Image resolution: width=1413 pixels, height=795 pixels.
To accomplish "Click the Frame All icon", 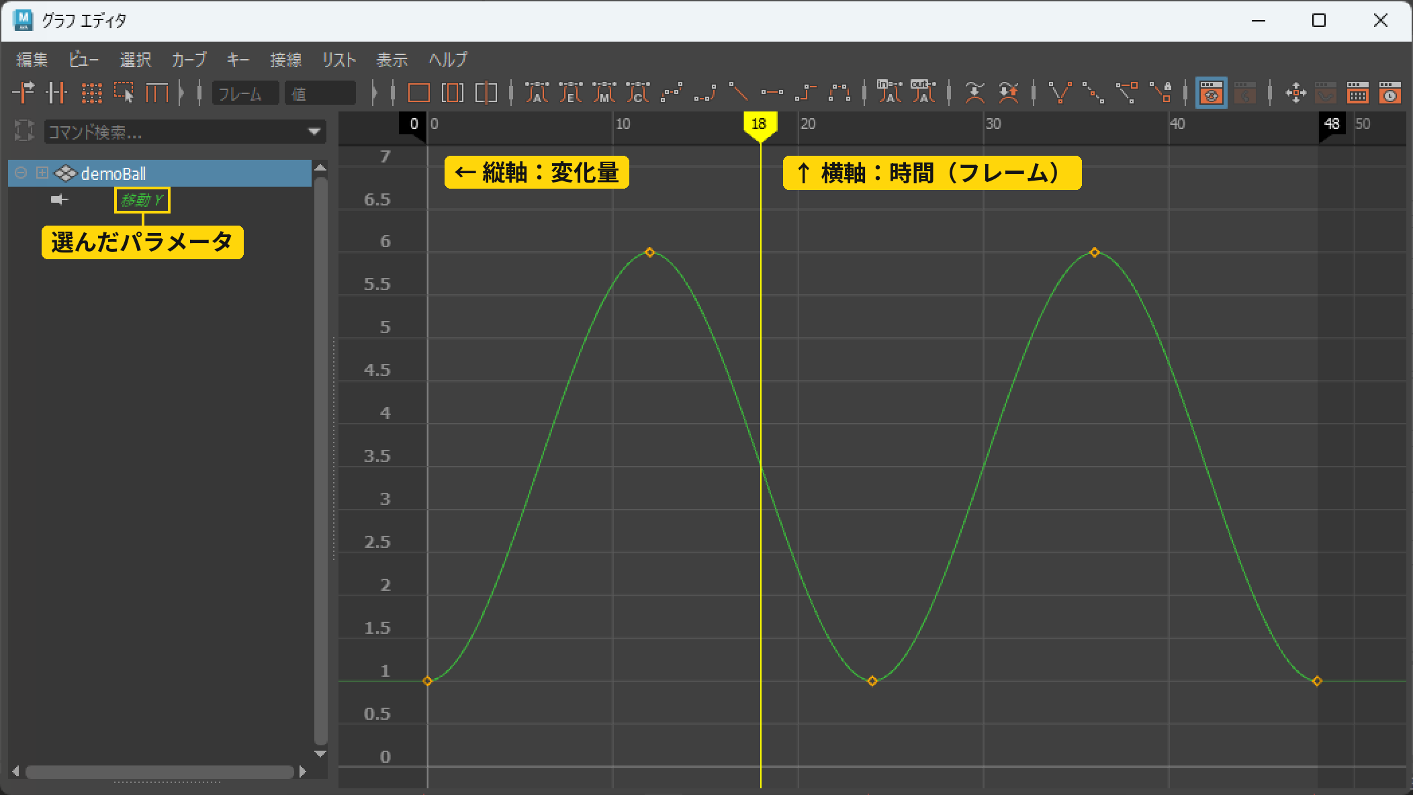I will coord(419,93).
